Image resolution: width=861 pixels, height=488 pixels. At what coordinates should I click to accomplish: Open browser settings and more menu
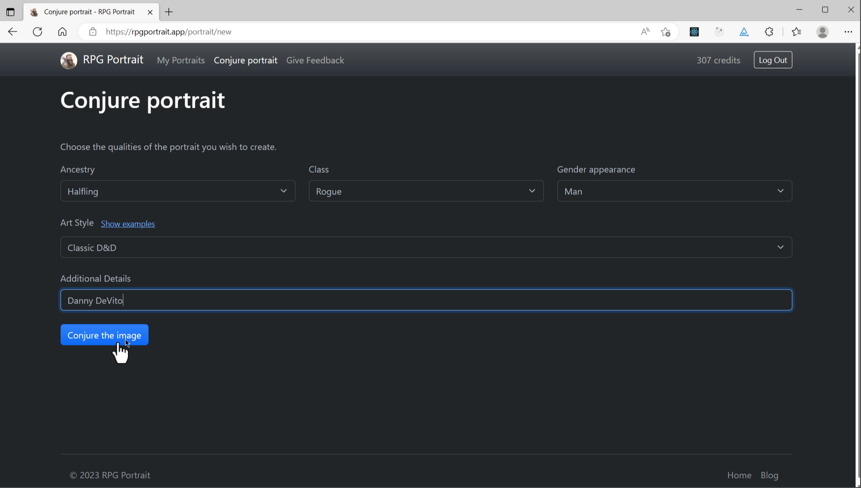(848, 32)
